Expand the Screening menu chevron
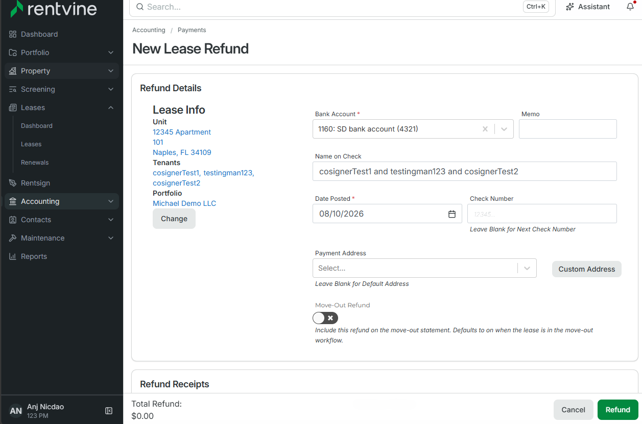The height and width of the screenshot is (424, 642). pyautogui.click(x=111, y=89)
